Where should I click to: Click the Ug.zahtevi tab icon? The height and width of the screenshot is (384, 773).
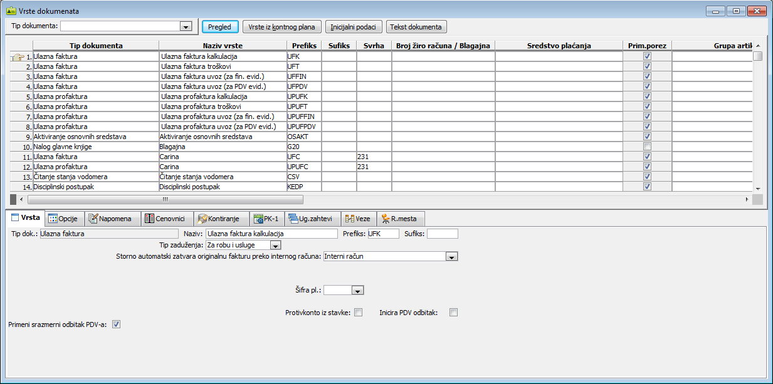coord(293,219)
